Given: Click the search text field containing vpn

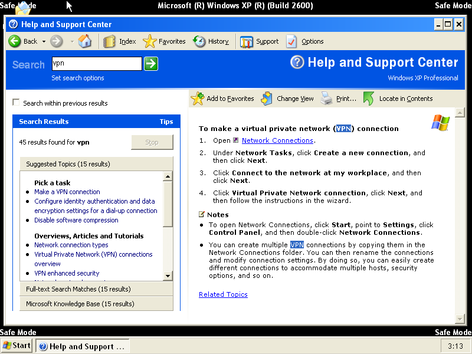Looking at the screenshot, I should pyautogui.click(x=96, y=64).
